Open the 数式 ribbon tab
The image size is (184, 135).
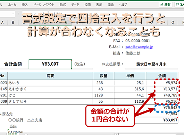(63, 5)
